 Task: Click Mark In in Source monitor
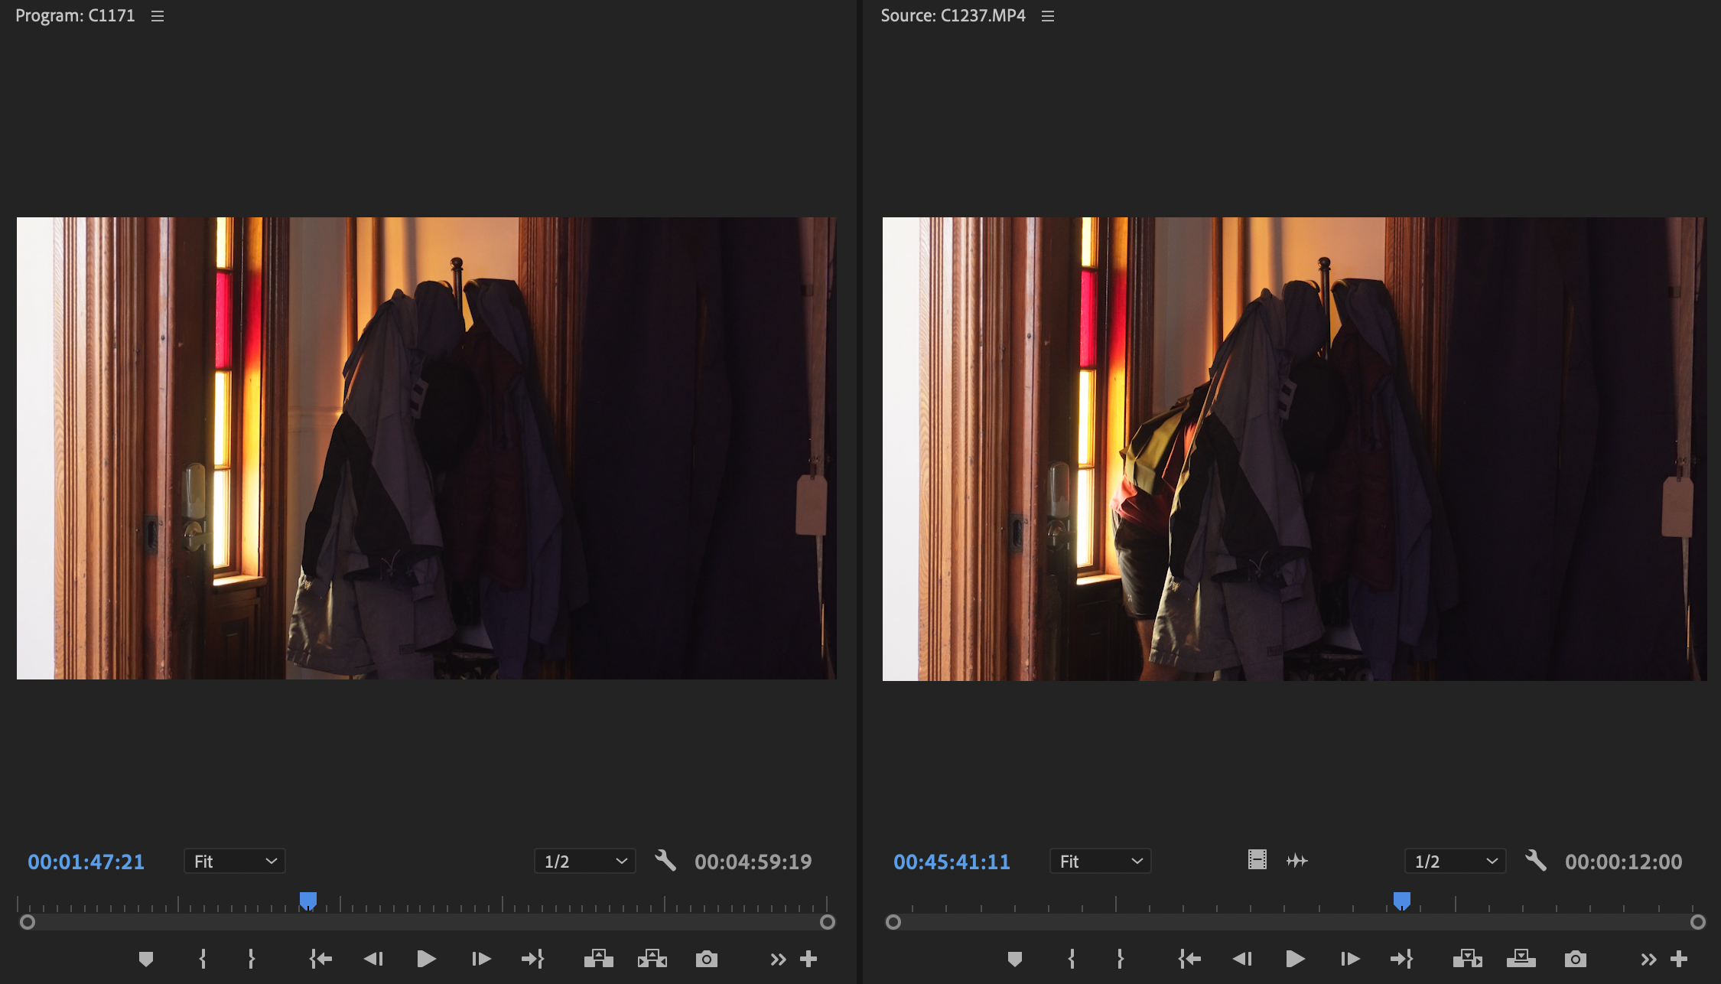tap(1071, 959)
